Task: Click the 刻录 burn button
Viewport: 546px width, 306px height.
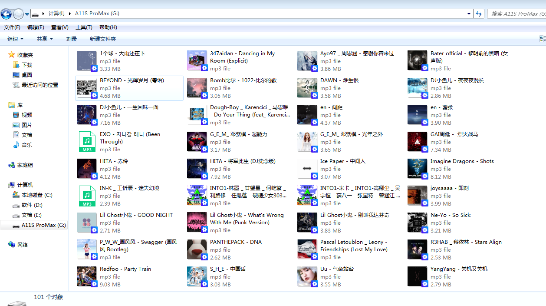Action: 72,39
